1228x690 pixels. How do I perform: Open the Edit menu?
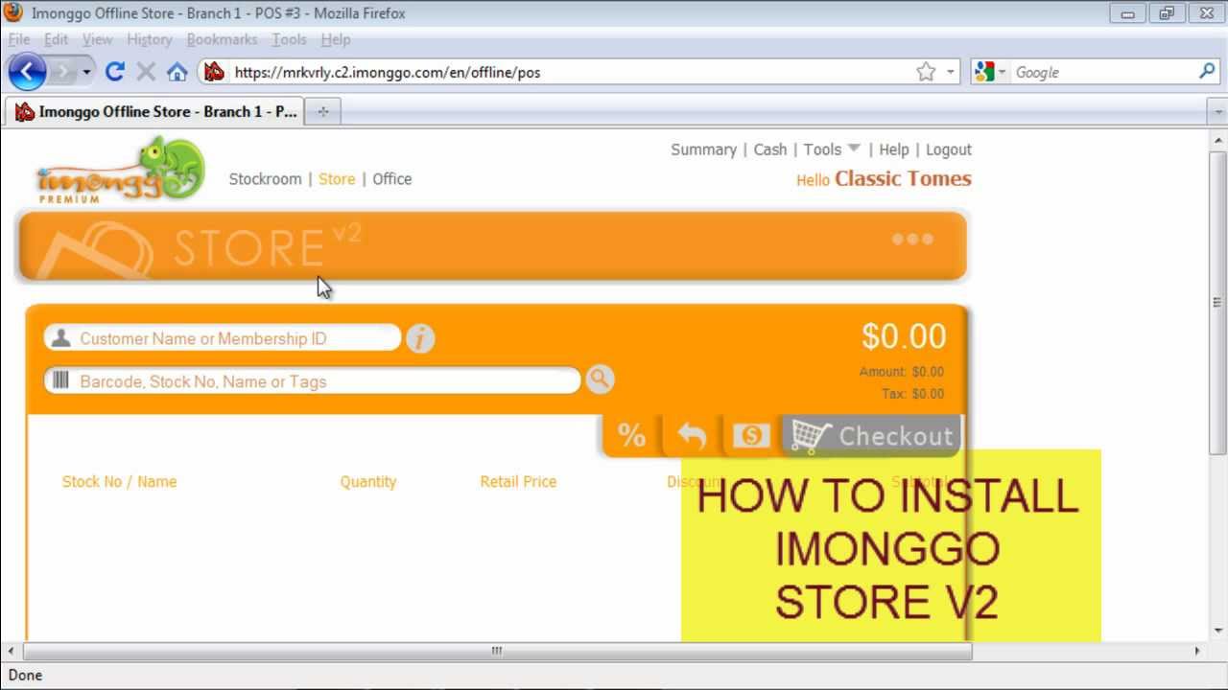pos(57,39)
